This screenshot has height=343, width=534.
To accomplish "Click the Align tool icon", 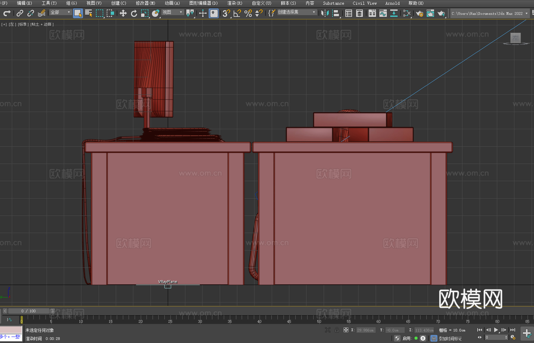I will [336, 13].
